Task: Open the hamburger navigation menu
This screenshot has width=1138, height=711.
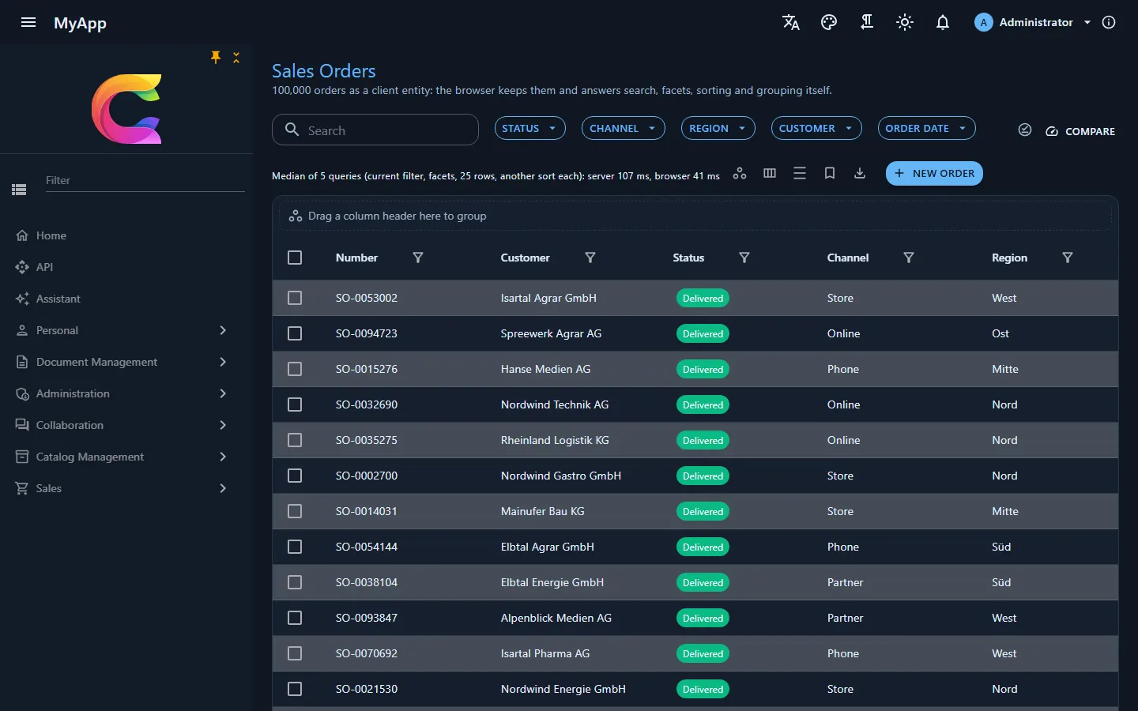Action: [28, 22]
